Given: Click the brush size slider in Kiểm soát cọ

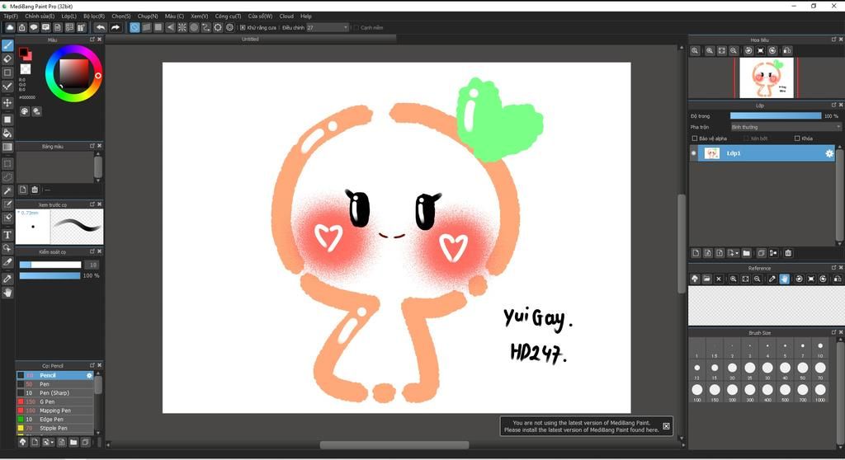Looking at the screenshot, I should [x=50, y=265].
